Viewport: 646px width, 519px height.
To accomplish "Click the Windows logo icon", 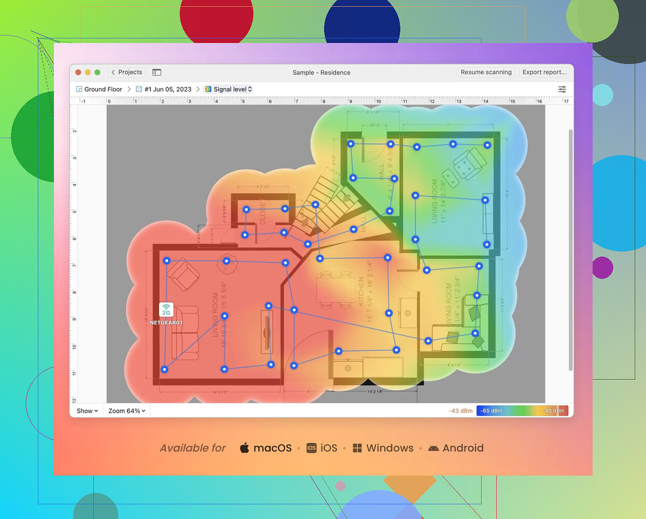I will point(357,447).
